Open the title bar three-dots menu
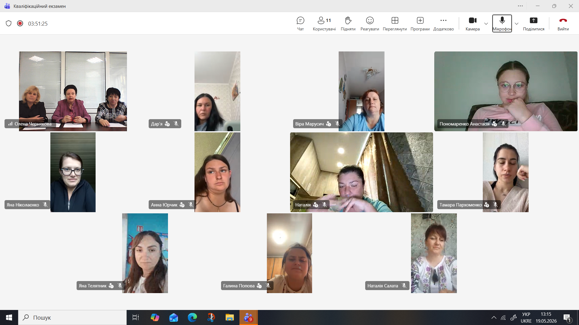Viewport: 579px width, 325px height. coord(520,6)
